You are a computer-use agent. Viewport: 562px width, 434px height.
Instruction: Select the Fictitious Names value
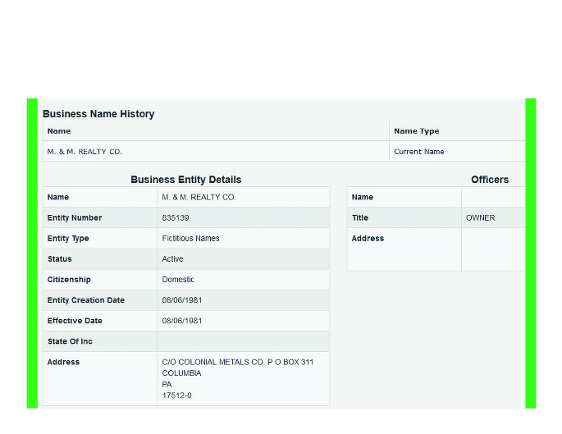coord(190,239)
